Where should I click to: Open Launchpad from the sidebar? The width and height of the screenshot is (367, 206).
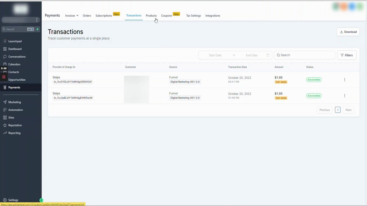click(x=15, y=41)
